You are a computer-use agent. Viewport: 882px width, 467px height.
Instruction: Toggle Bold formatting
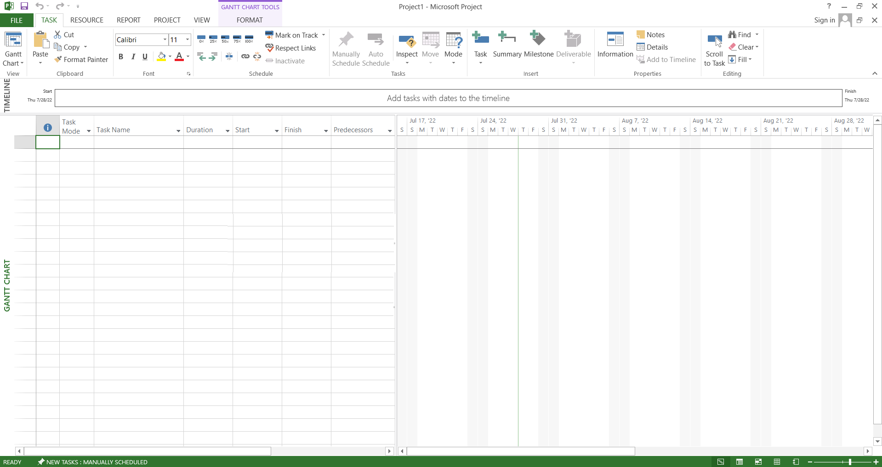[x=121, y=56]
